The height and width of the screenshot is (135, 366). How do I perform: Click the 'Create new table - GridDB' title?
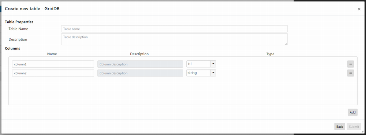[32, 9]
